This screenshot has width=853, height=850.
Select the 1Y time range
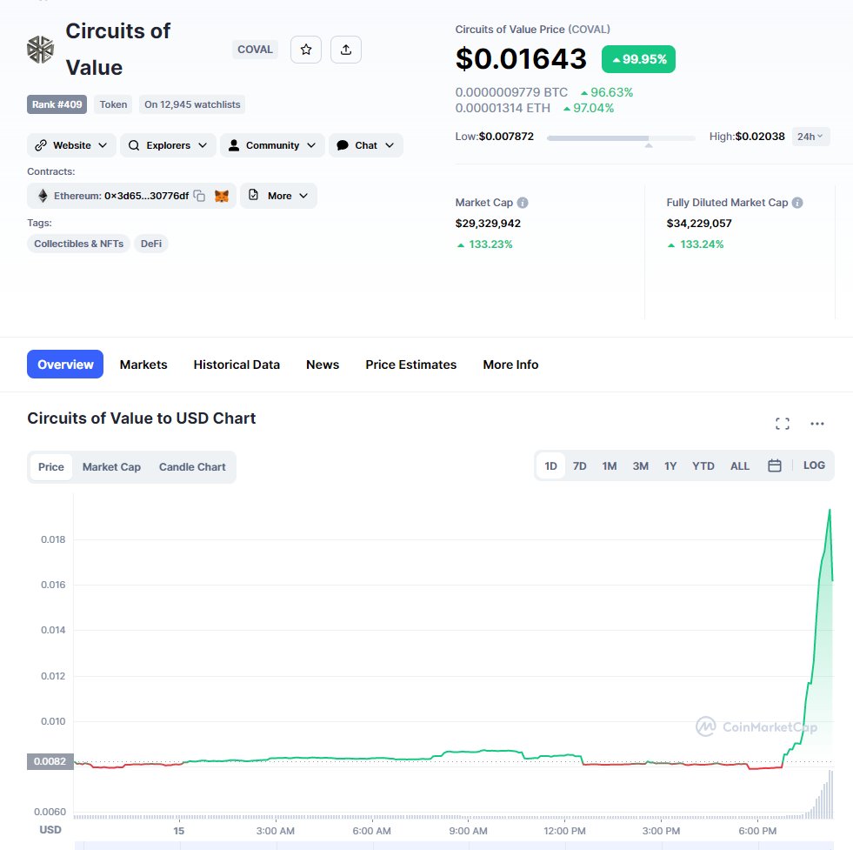click(x=670, y=465)
